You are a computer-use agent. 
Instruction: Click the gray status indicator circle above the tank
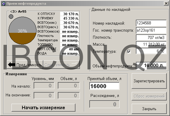(11, 16)
